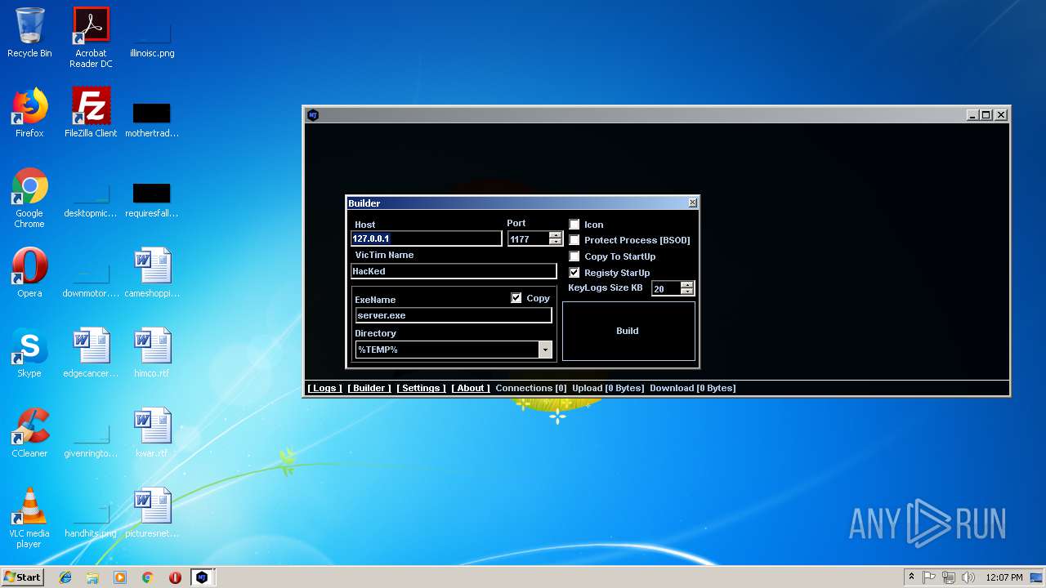Open the [ Settings ] tab
This screenshot has width=1046, height=588.
tap(421, 388)
